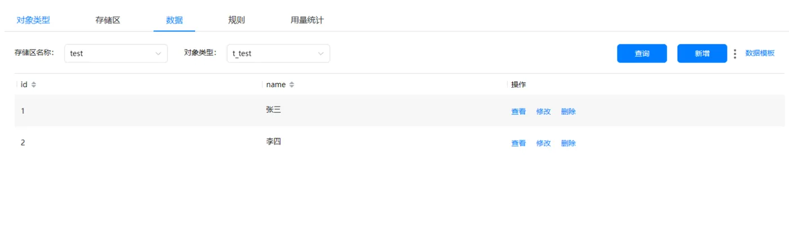Click the 对象类型 filter label
This screenshot has width=789, height=248.
tap(201, 53)
